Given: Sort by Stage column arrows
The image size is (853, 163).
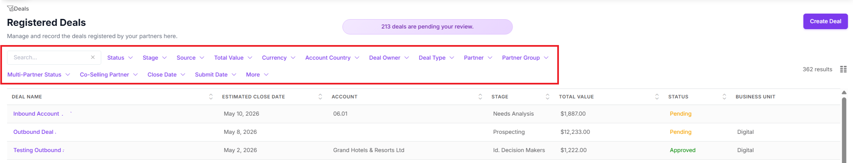Looking at the screenshot, I should click(x=547, y=96).
